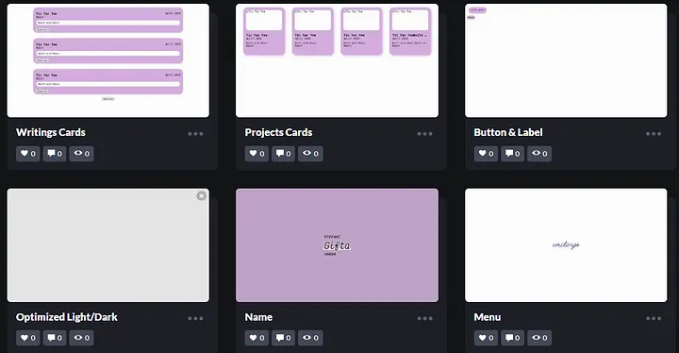The width and height of the screenshot is (679, 353).
Task: Open more options for Optimized Light/Dark
Action: click(x=196, y=318)
